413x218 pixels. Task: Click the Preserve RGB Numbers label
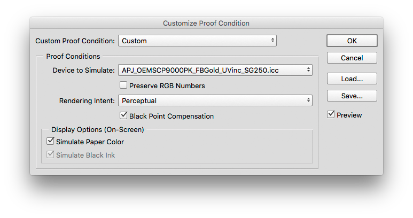(x=167, y=86)
